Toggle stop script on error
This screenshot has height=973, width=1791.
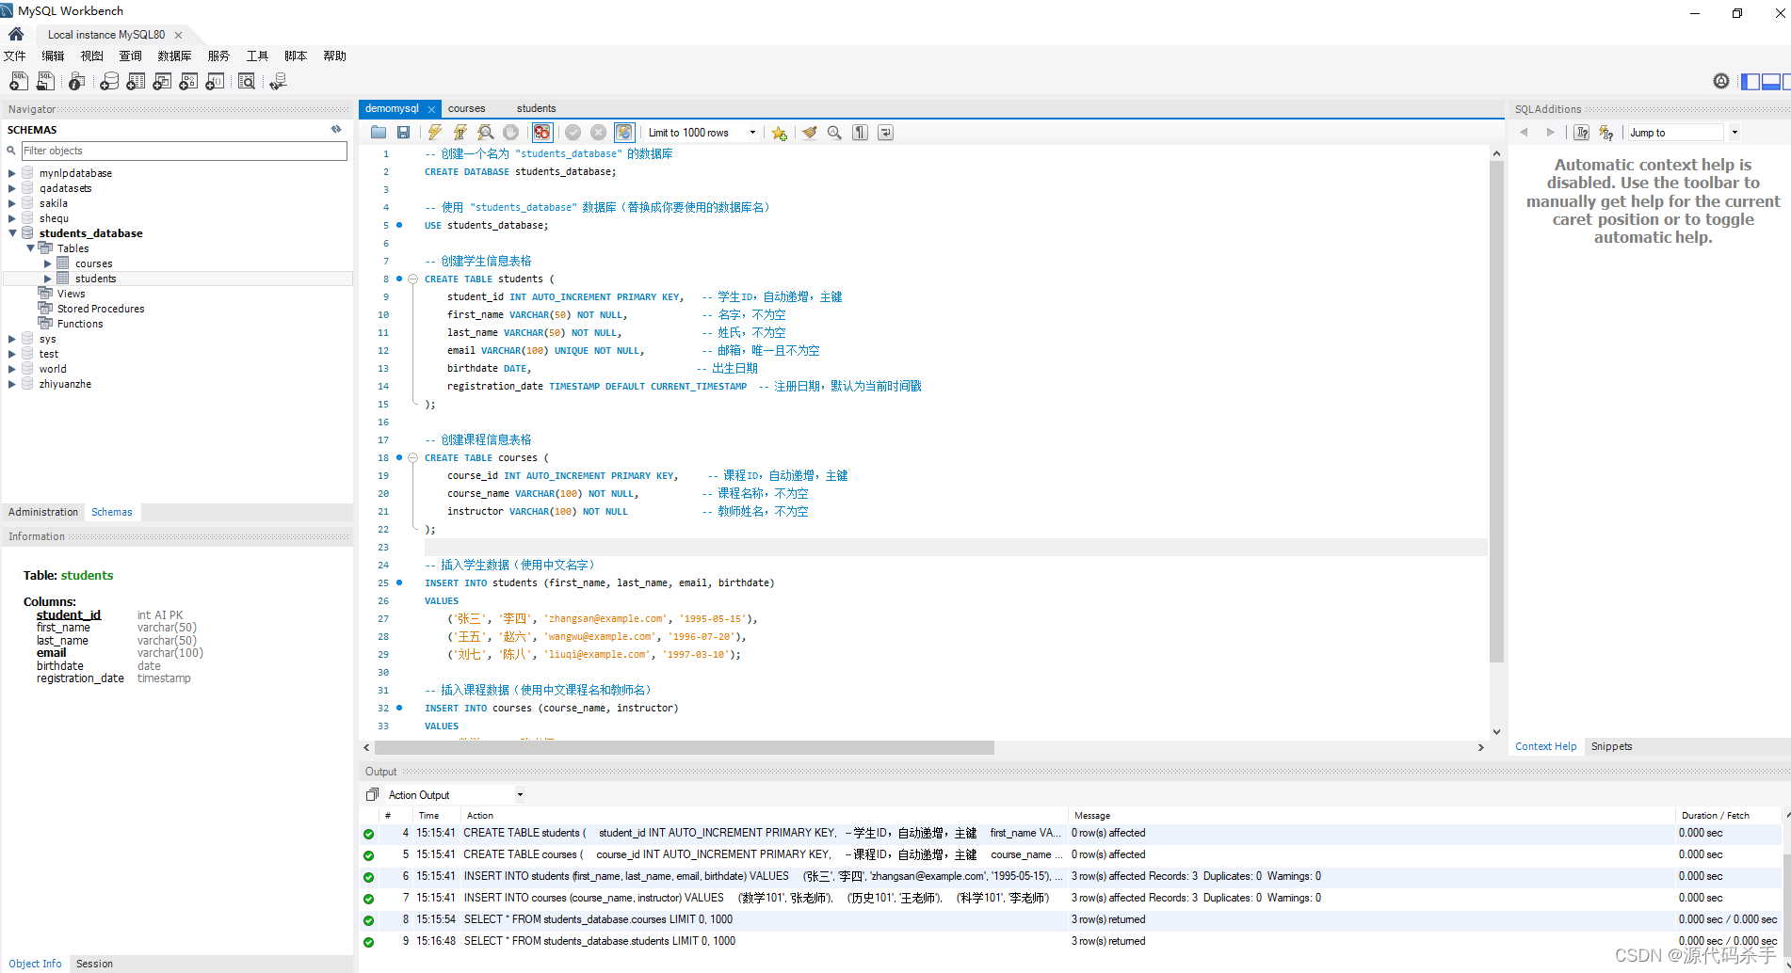541,133
